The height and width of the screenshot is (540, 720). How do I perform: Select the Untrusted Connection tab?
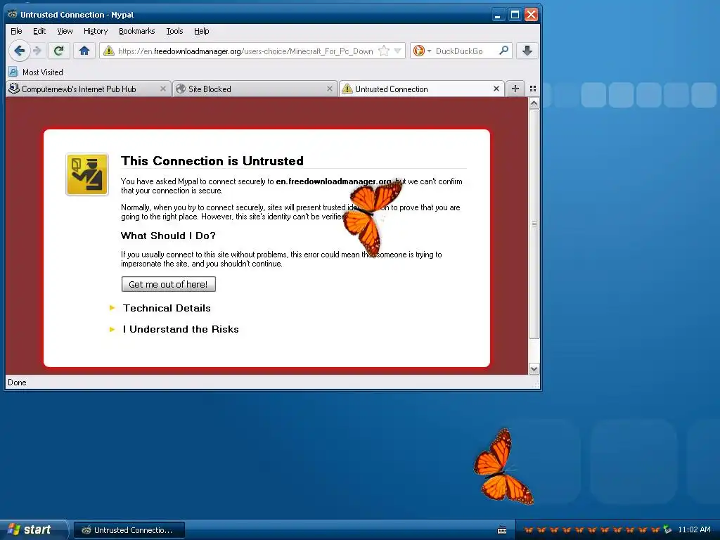(421, 89)
